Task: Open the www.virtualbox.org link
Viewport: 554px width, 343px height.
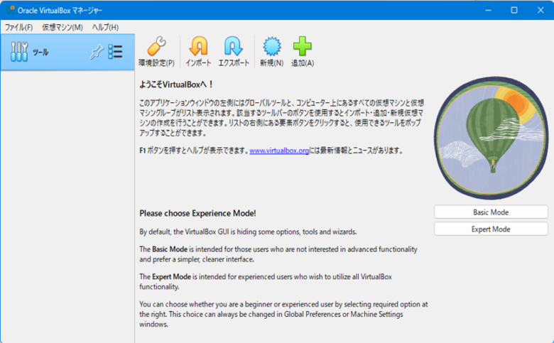Action: (279, 151)
